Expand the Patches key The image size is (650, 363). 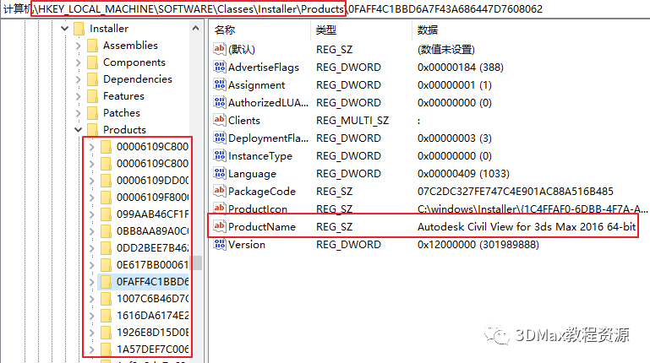[79, 113]
